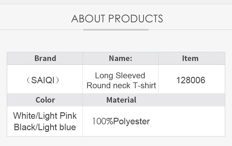
Task: Click the (SAIQI) brand value
Action: click(x=45, y=80)
